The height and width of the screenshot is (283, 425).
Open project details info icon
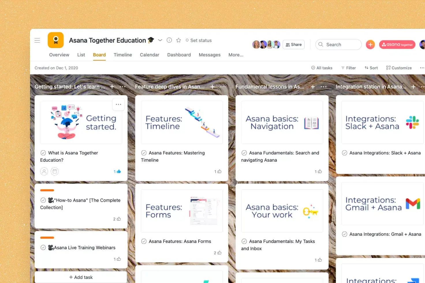pyautogui.click(x=169, y=40)
